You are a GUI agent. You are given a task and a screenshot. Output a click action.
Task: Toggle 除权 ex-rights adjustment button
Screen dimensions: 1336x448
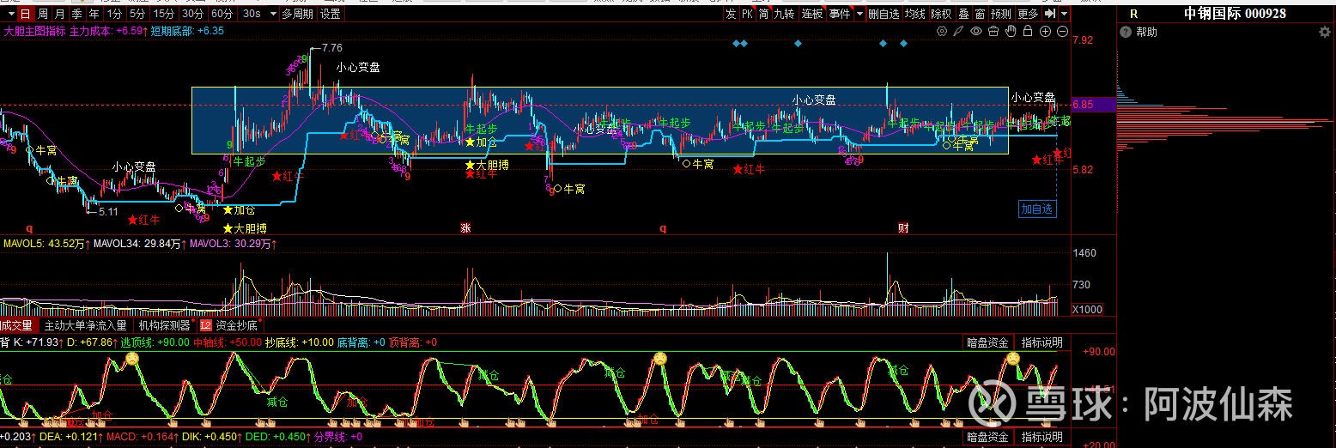tap(941, 14)
